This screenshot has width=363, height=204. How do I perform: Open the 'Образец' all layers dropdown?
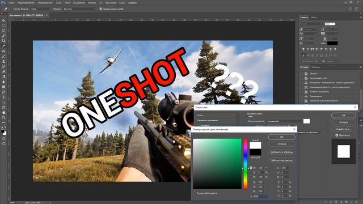point(79,9)
